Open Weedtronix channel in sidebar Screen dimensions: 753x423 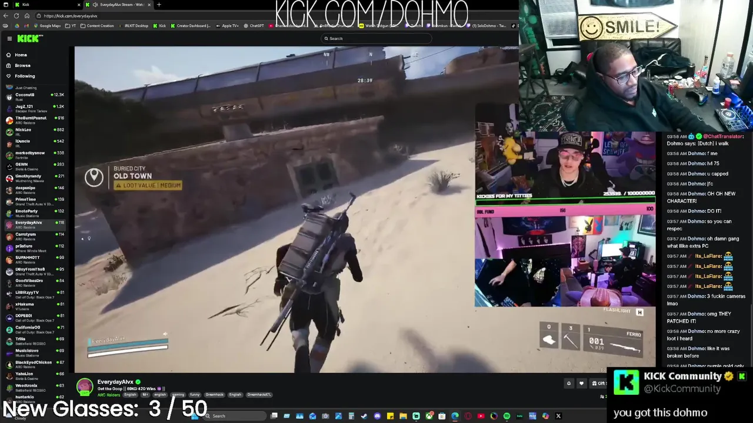(x=35, y=387)
